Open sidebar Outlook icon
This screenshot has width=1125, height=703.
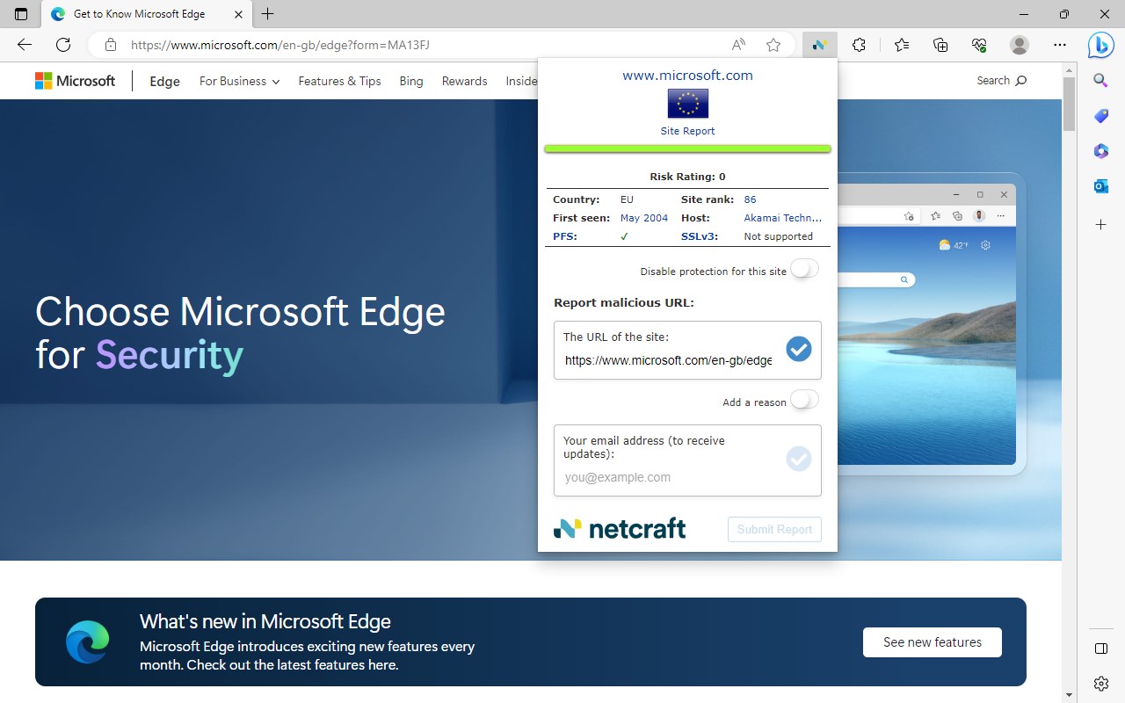[1100, 186]
